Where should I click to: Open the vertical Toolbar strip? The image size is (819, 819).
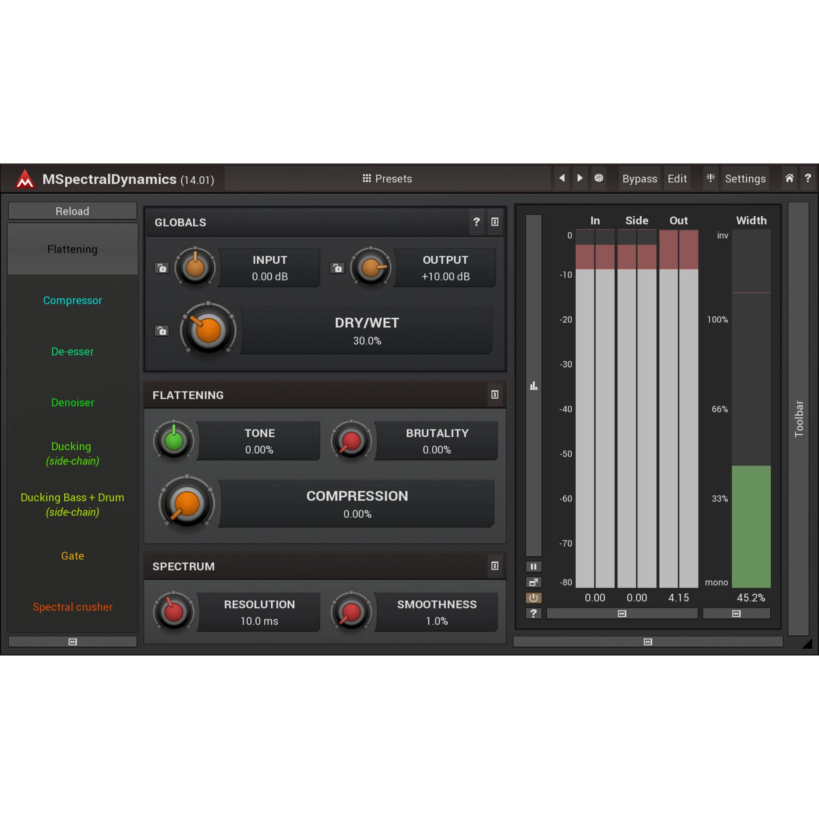tap(799, 419)
